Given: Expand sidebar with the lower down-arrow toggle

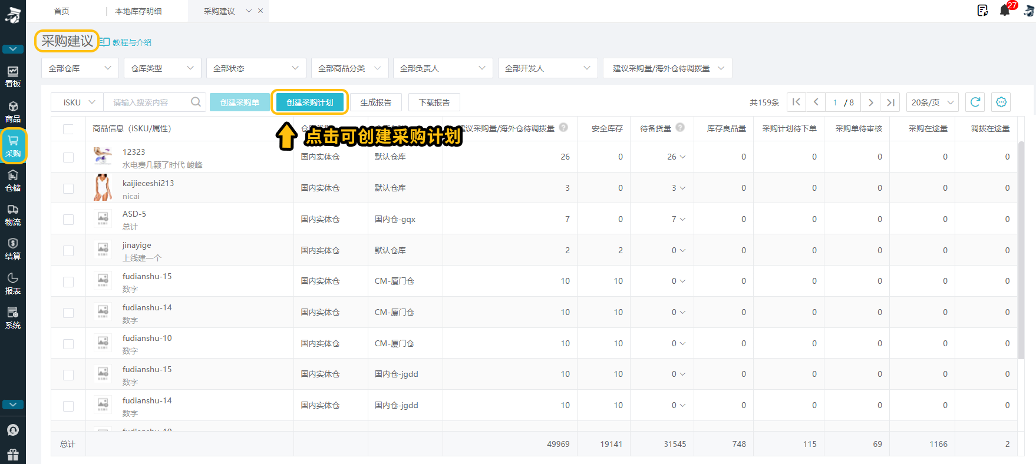Looking at the screenshot, I should pyautogui.click(x=13, y=405).
